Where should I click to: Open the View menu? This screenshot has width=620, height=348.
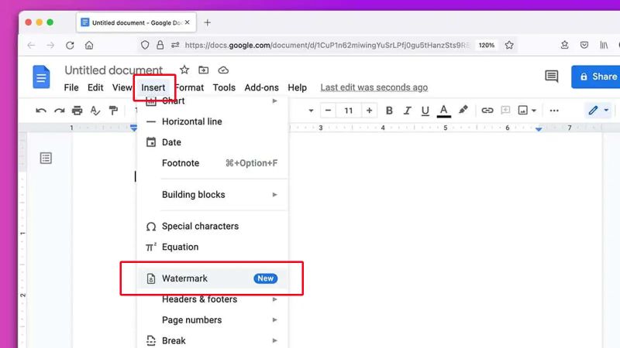[122, 87]
